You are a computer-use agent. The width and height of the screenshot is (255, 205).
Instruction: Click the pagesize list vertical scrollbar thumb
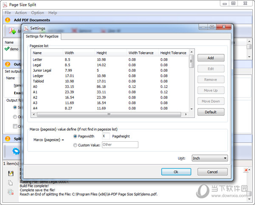click(192, 61)
